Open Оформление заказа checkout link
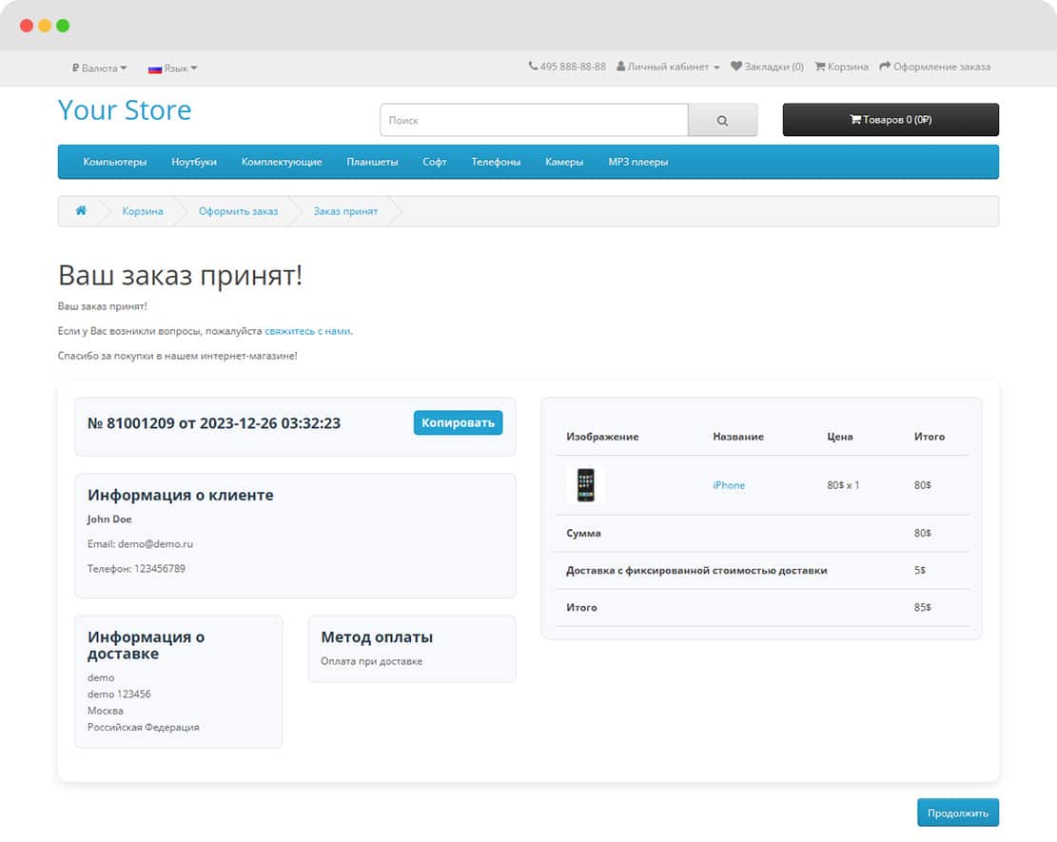Viewport: 1057px width, 842px height. coord(935,67)
